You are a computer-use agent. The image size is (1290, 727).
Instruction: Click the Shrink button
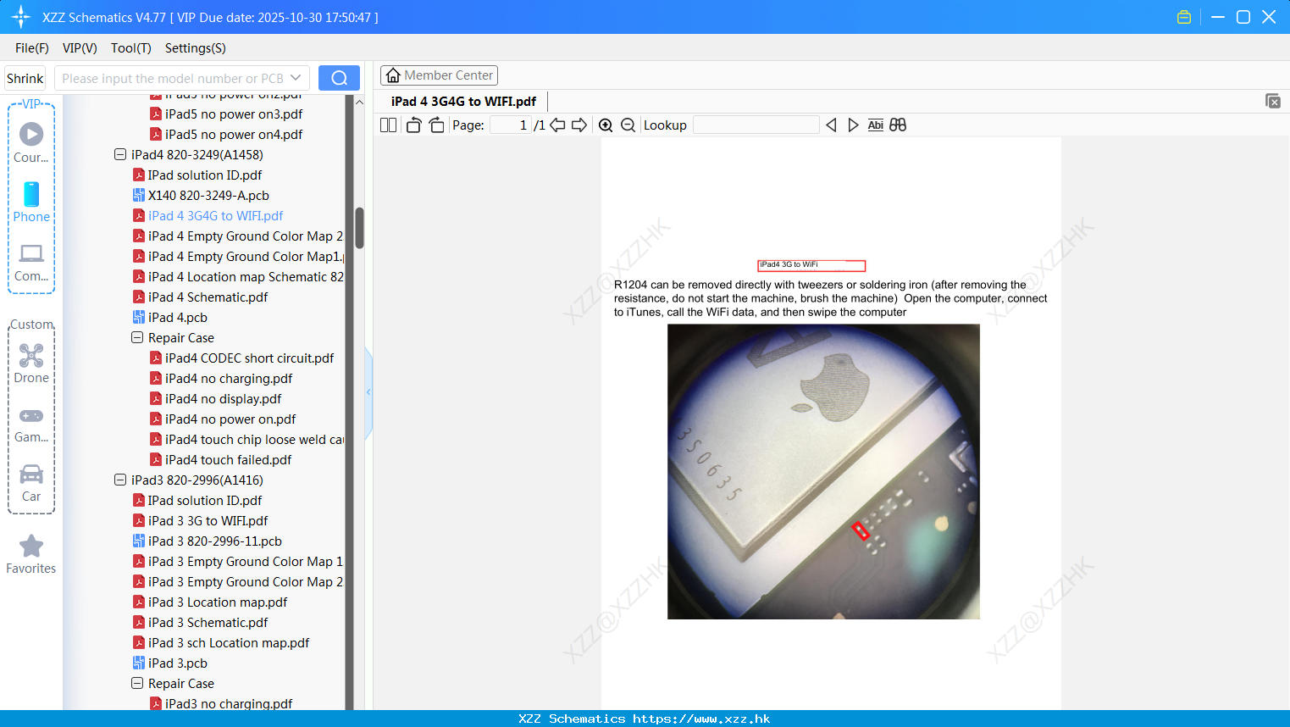point(25,78)
